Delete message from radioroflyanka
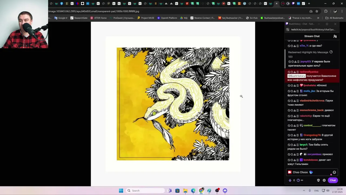Image resolution: width=346 pixels, height=195 pixels. pyautogui.click(x=298, y=72)
